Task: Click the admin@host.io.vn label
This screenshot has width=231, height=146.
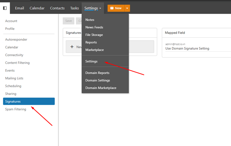Action: point(175,44)
